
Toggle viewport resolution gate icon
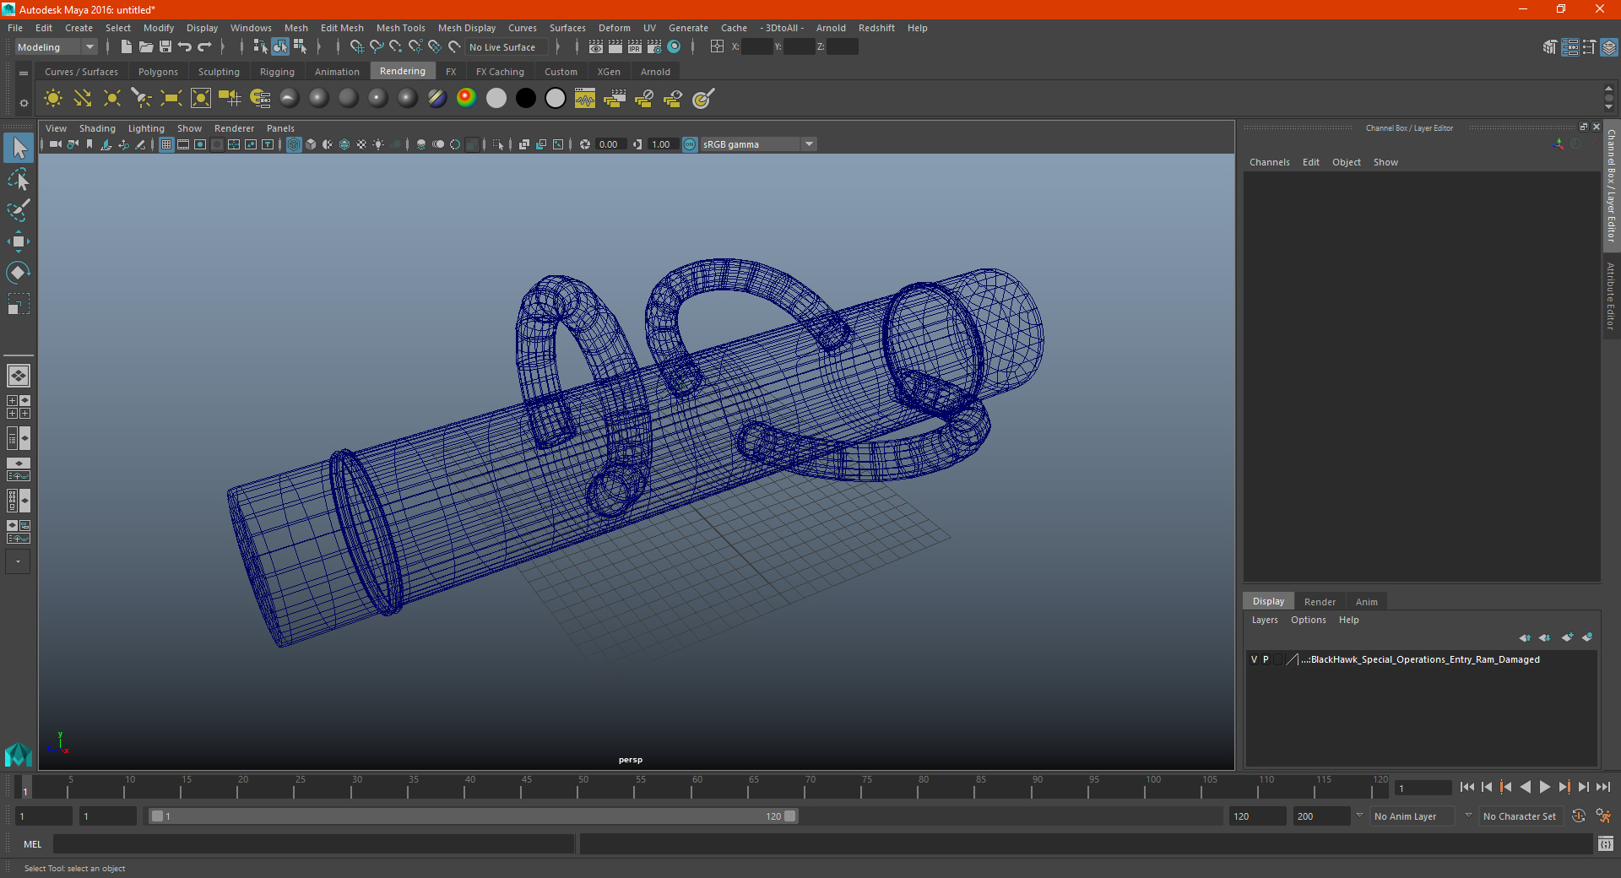(x=200, y=144)
